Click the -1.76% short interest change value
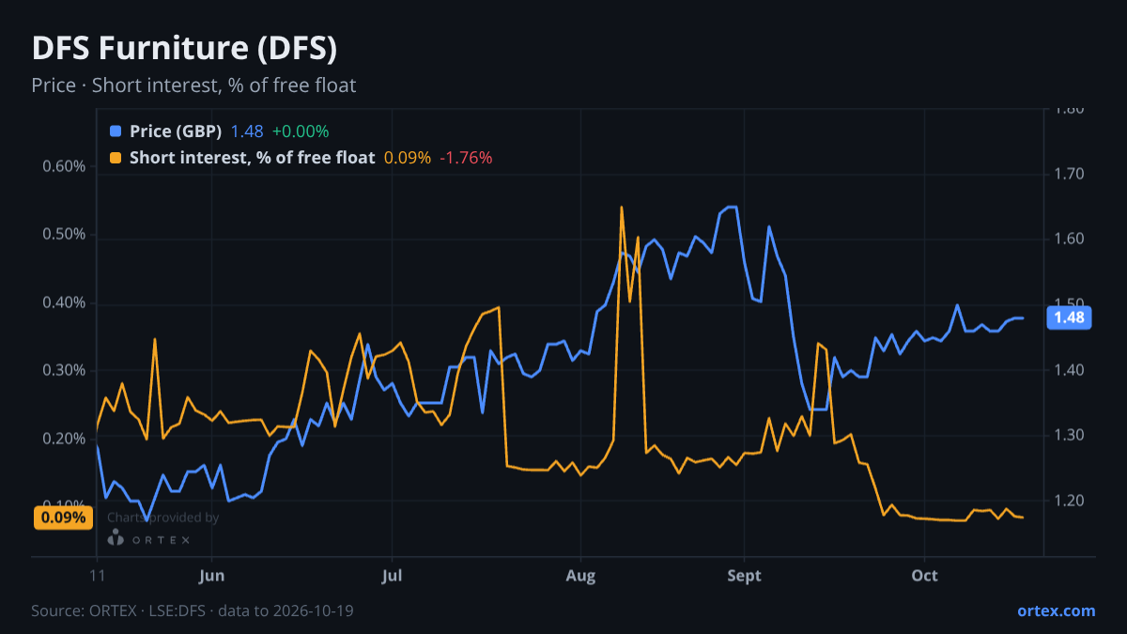The width and height of the screenshot is (1127, 634). click(x=466, y=158)
